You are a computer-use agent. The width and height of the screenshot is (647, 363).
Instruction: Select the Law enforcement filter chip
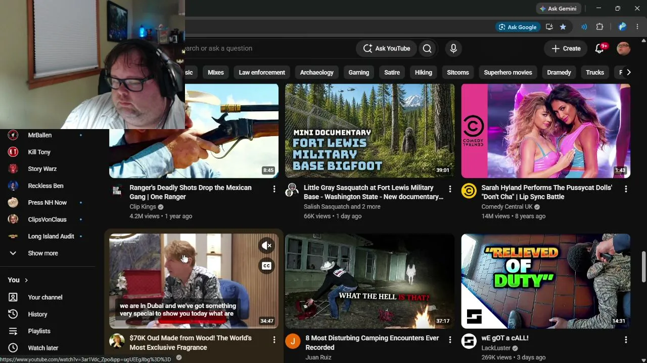[x=262, y=73]
